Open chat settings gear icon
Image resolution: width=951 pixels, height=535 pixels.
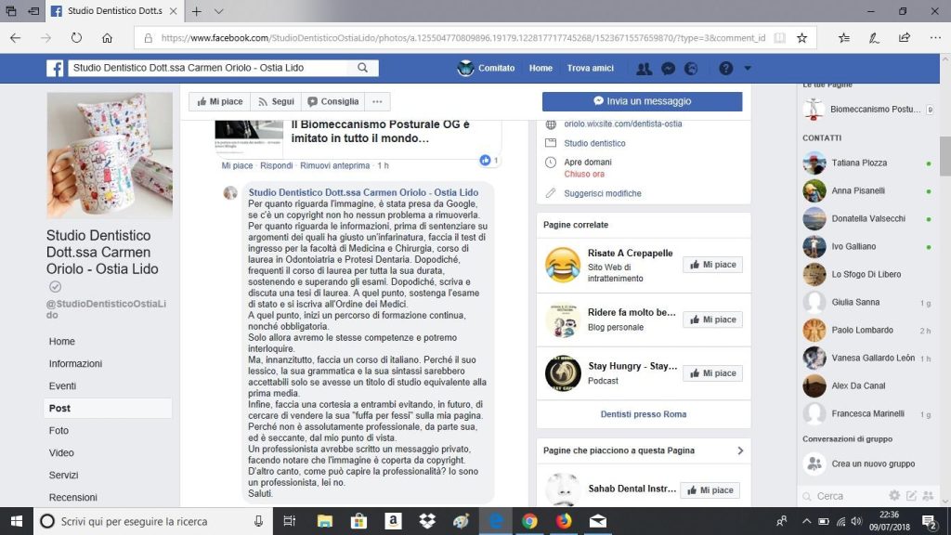tap(894, 496)
